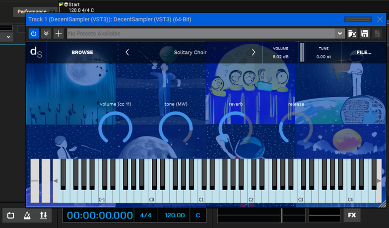Click the release knob
The width and height of the screenshot is (389, 228).
(x=296, y=128)
